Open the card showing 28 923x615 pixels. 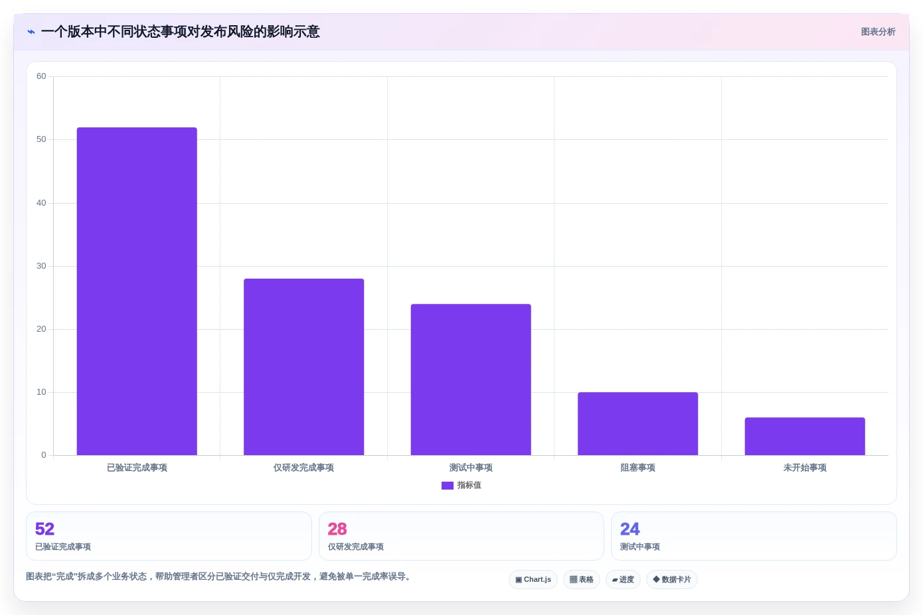[461, 536]
